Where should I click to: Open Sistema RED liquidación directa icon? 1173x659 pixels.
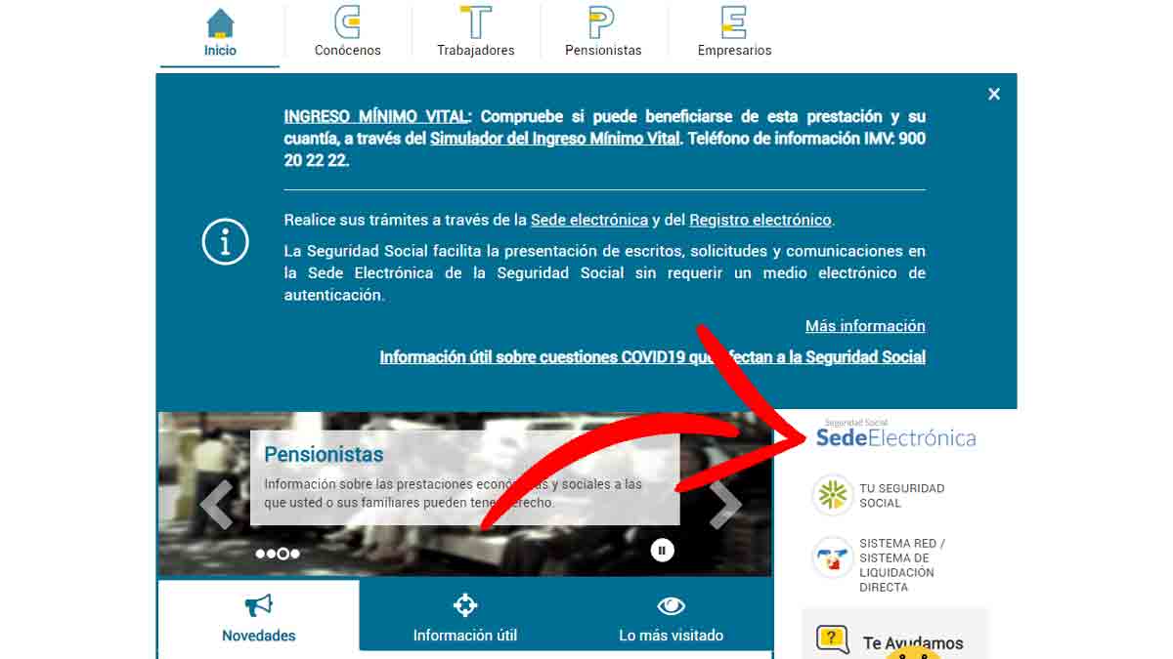coord(833,558)
